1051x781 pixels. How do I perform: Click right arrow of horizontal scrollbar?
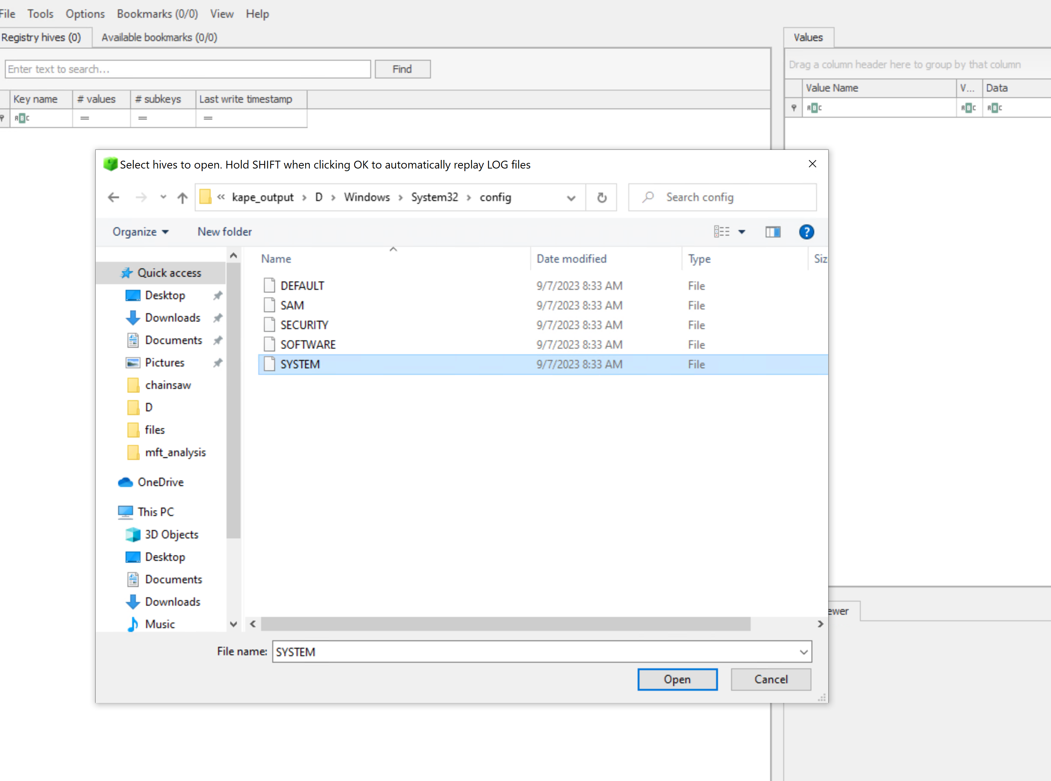(820, 624)
